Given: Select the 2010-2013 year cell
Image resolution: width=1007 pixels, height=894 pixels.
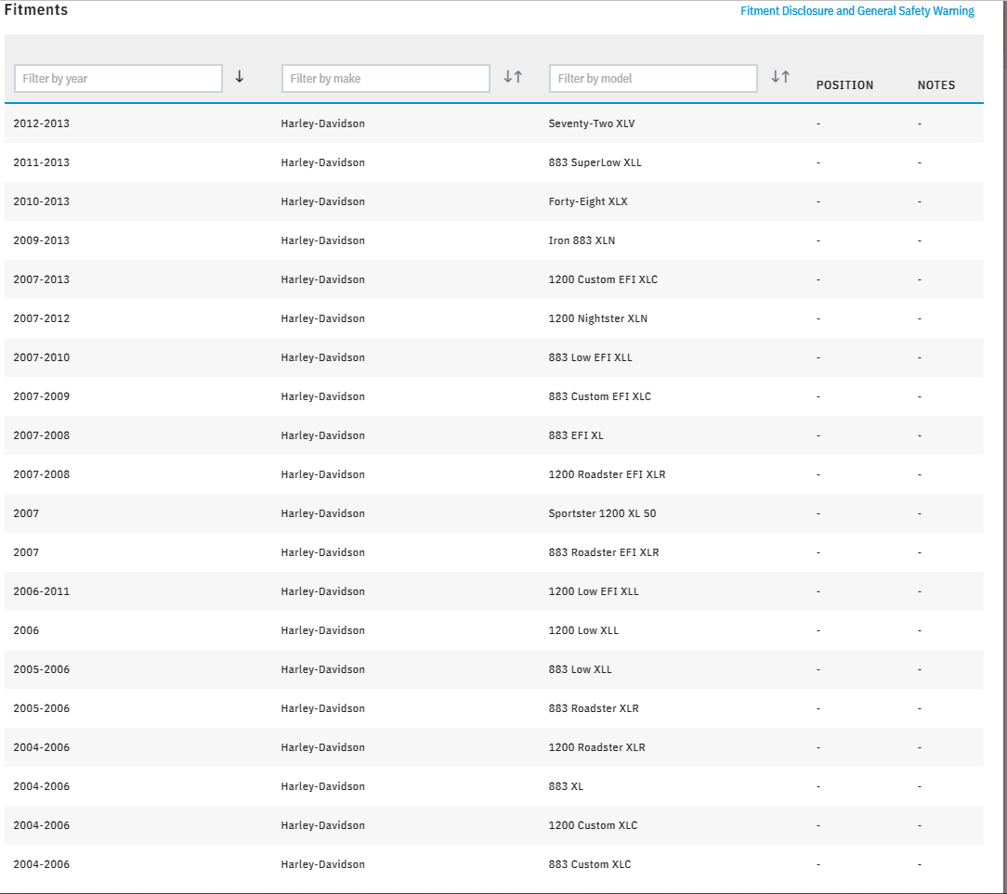Looking at the screenshot, I should (41, 201).
